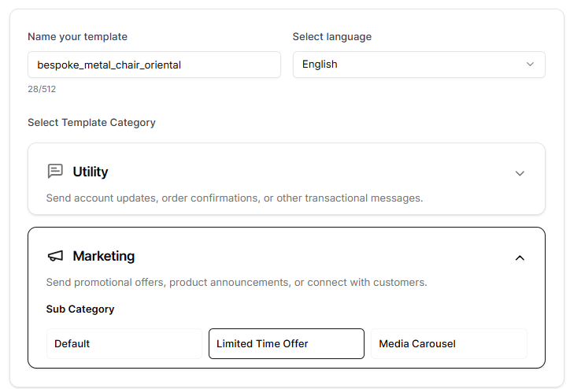Viewport: 570px width, 389px height.
Task: Click the Marketing megaphone icon
Action: (55, 256)
